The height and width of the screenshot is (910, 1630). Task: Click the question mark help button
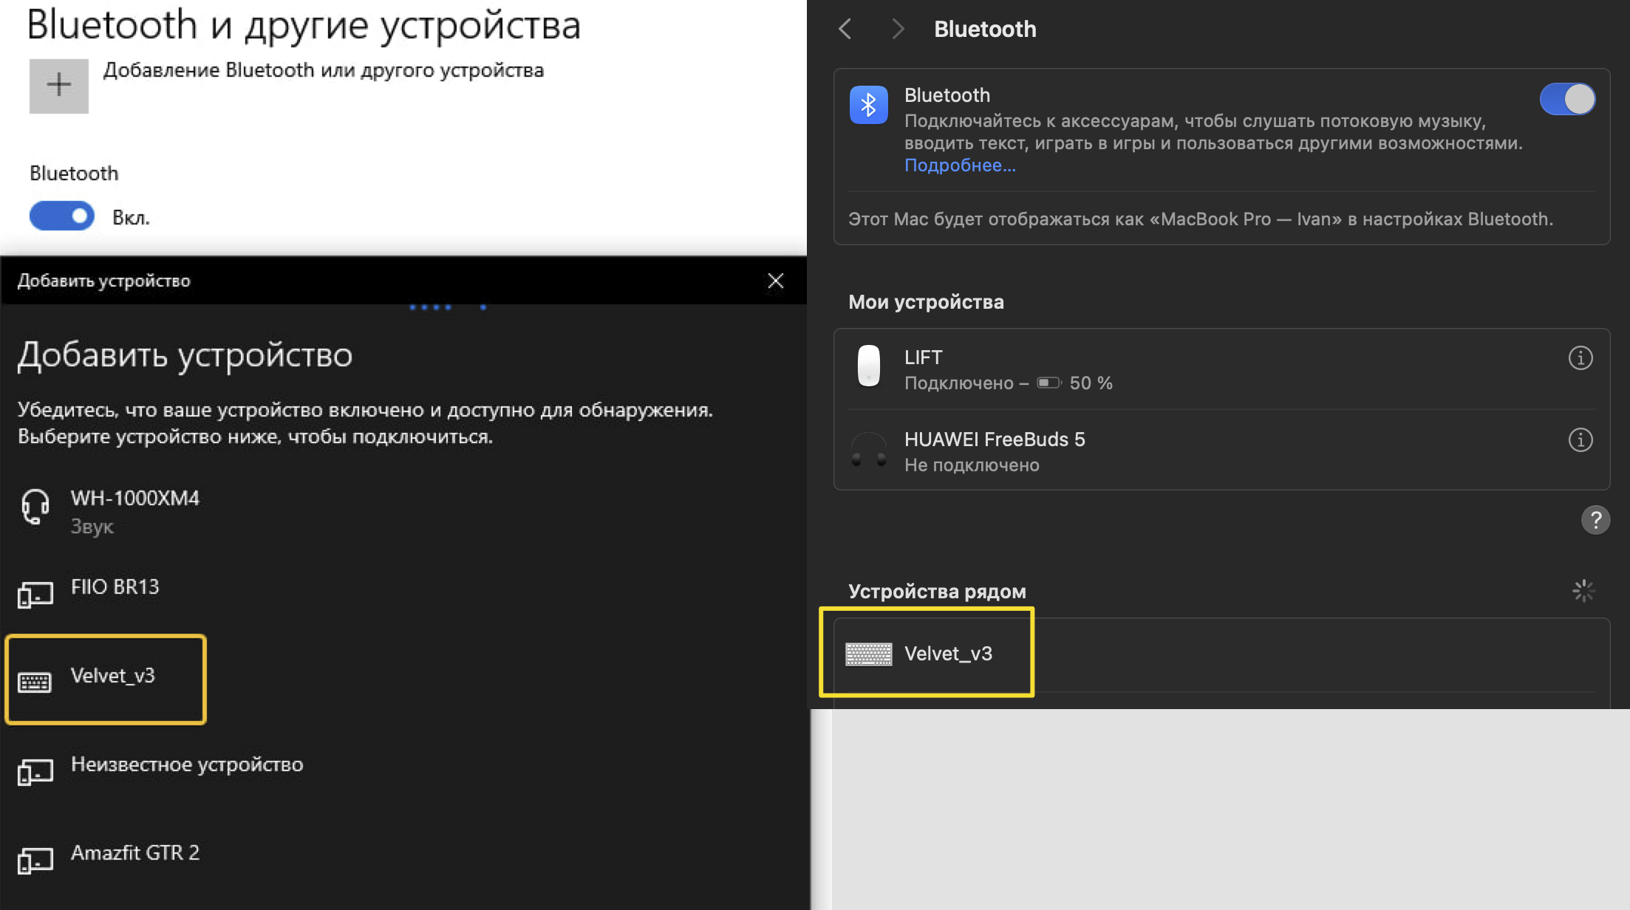(x=1595, y=520)
